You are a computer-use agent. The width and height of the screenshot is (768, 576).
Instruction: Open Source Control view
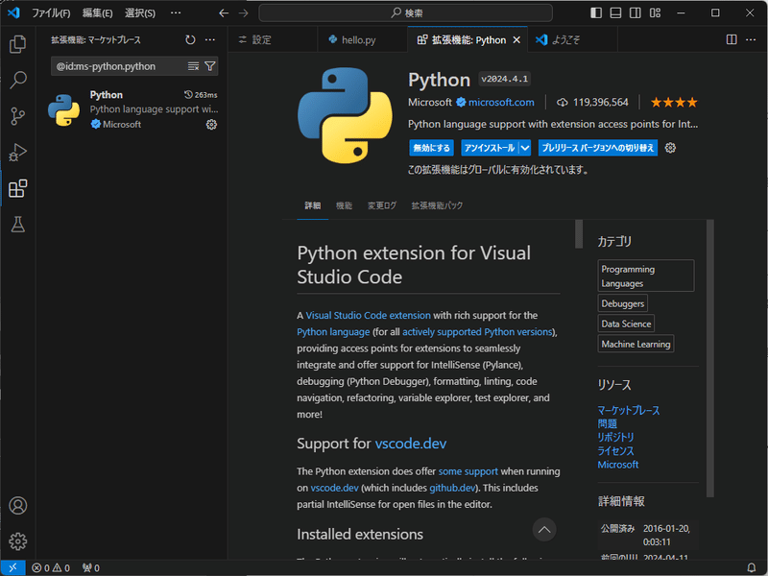point(17,116)
